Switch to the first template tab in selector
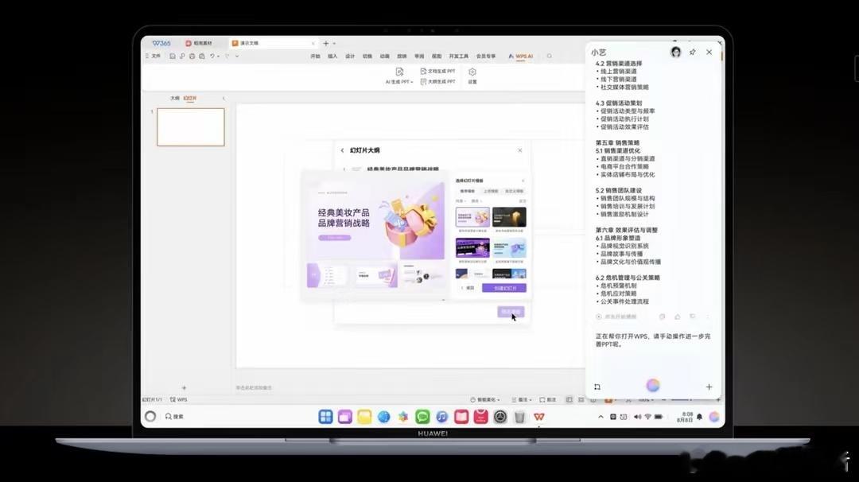The height and width of the screenshot is (482, 859). pyautogui.click(x=468, y=191)
